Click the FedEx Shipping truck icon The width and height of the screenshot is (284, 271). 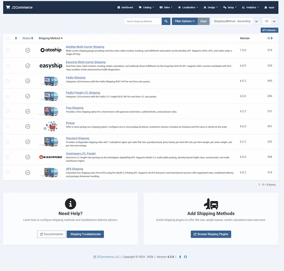coord(51,81)
